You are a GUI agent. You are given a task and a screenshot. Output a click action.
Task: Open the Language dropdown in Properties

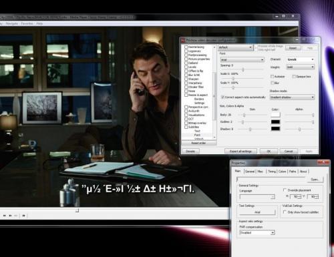pos(257,197)
